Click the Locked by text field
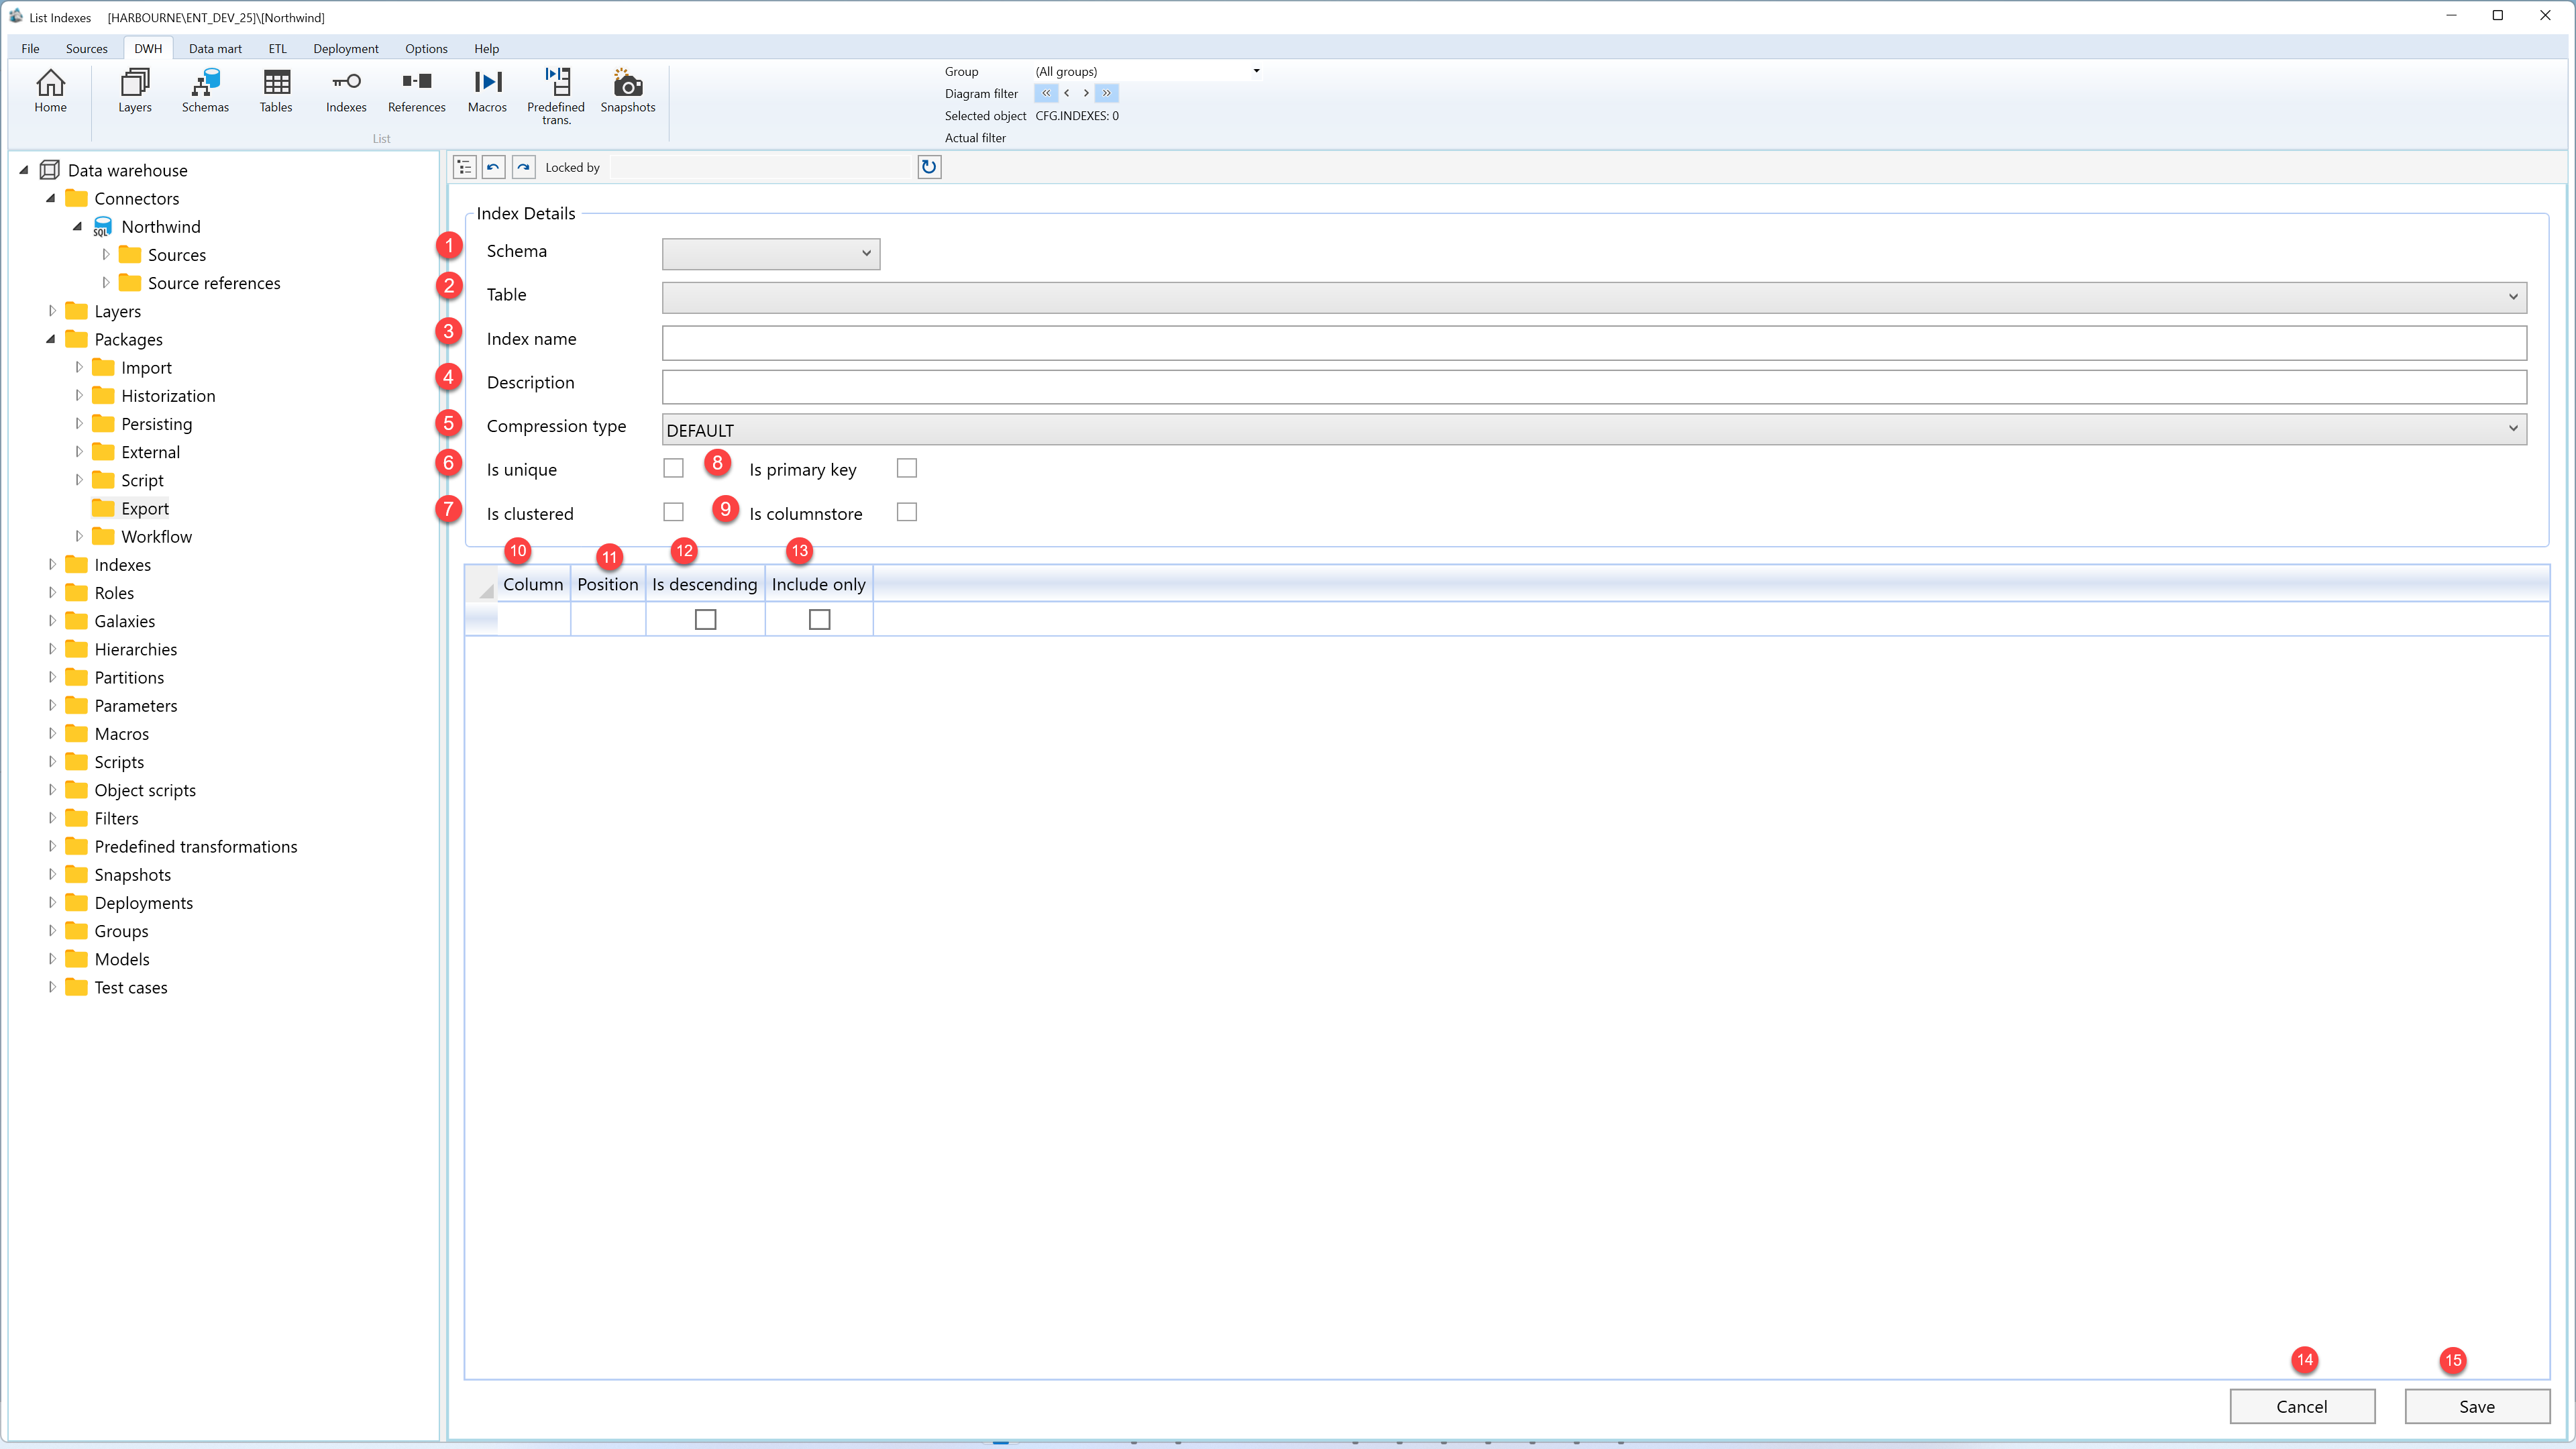The height and width of the screenshot is (1449, 2576). (x=762, y=167)
